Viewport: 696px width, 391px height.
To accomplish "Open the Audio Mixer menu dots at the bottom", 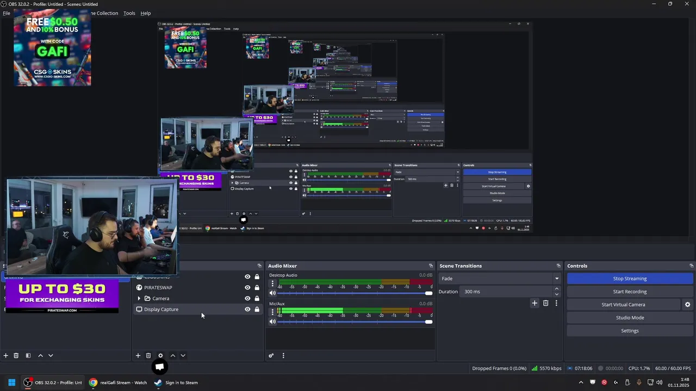I will [283, 356].
